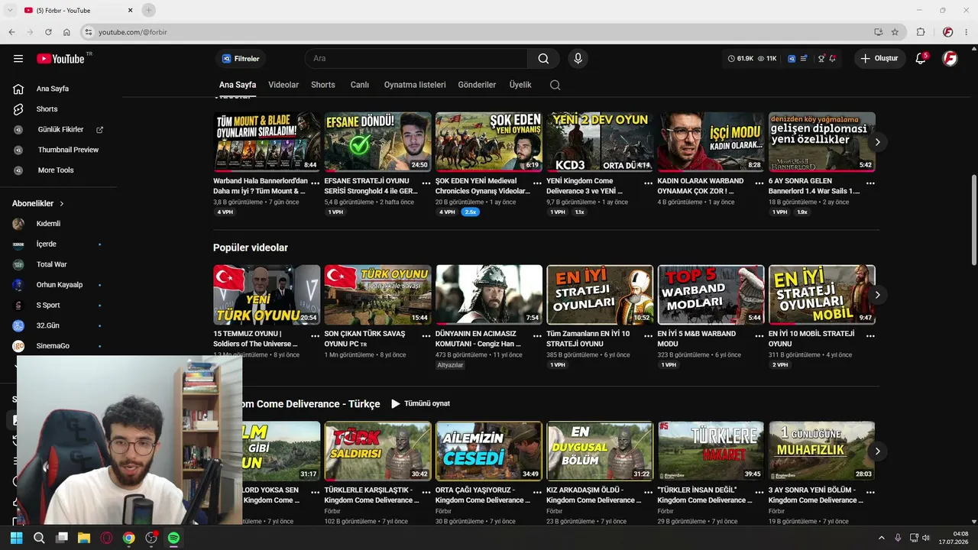
Task: Click the small bell icon in the extension bar
Action: [832, 59]
